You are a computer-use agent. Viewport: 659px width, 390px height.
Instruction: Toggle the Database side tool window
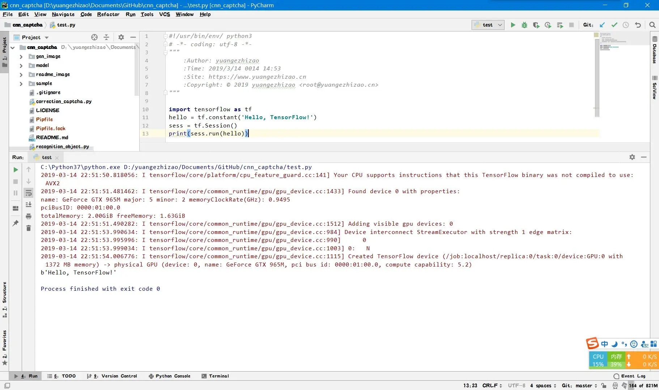coord(655,50)
